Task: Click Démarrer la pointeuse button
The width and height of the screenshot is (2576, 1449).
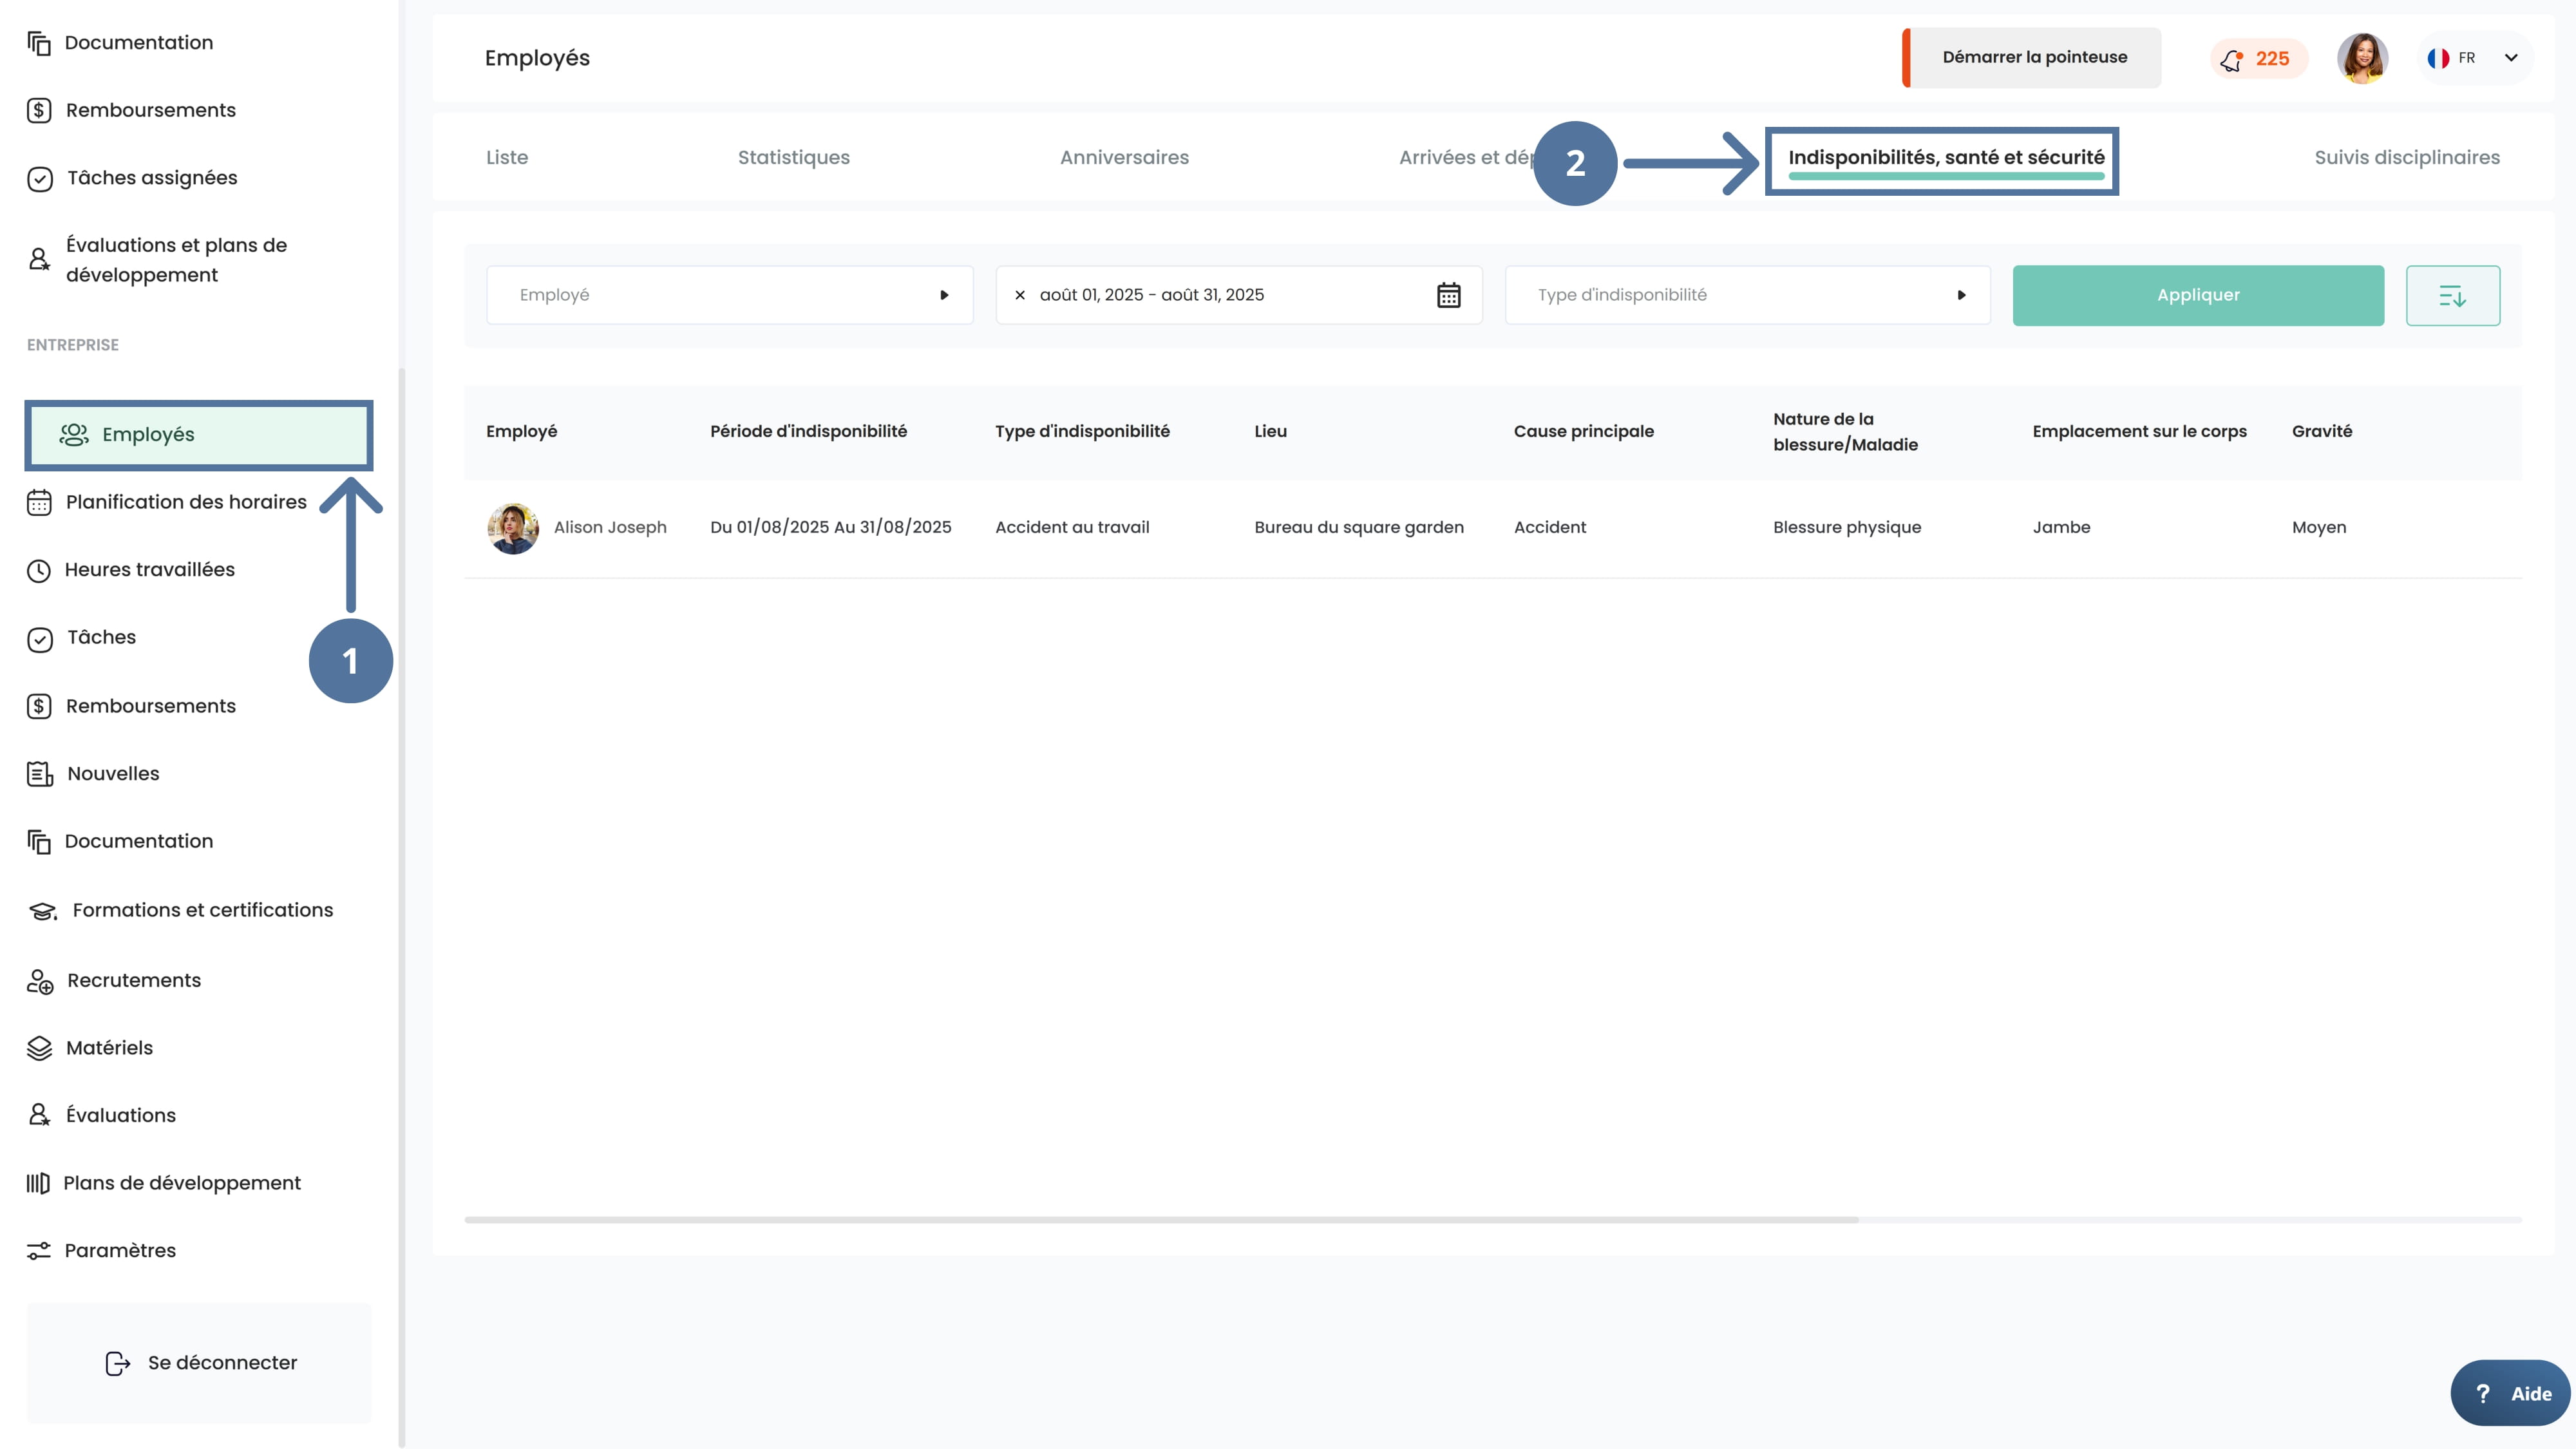Action: [2034, 57]
